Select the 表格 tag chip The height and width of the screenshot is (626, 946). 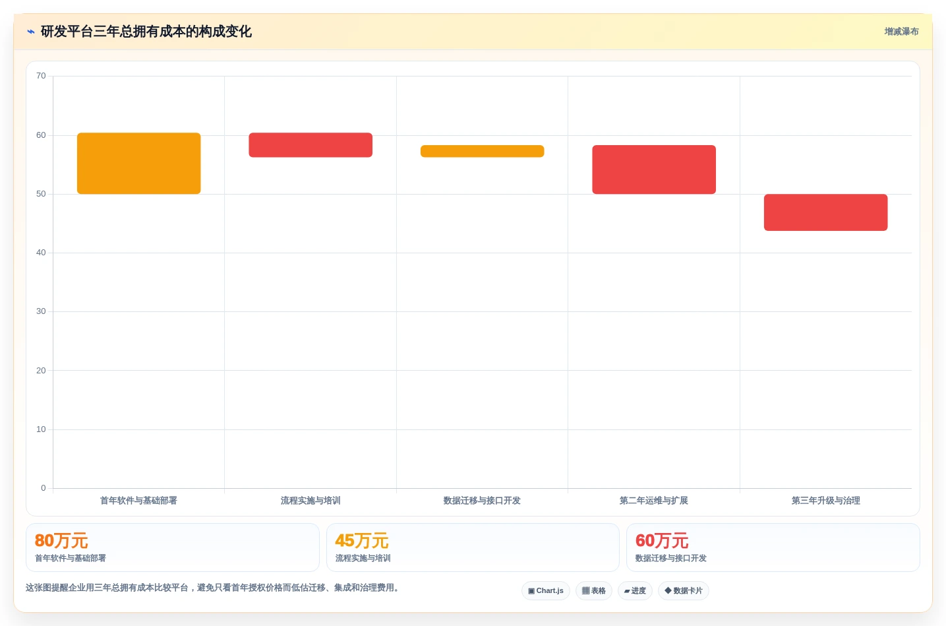point(594,590)
